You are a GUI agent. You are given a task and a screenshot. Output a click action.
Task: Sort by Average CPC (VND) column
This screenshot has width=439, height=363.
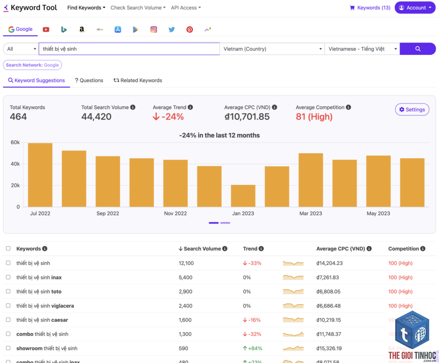point(340,248)
